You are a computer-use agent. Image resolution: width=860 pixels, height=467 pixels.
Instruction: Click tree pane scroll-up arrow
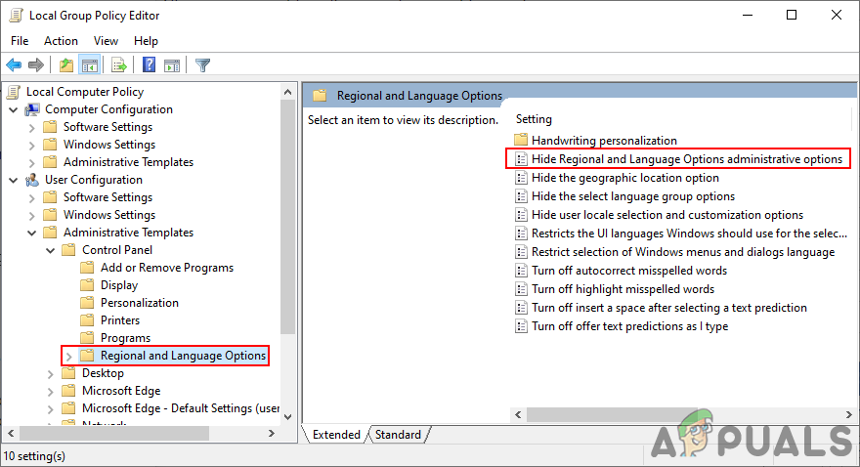coord(288,92)
